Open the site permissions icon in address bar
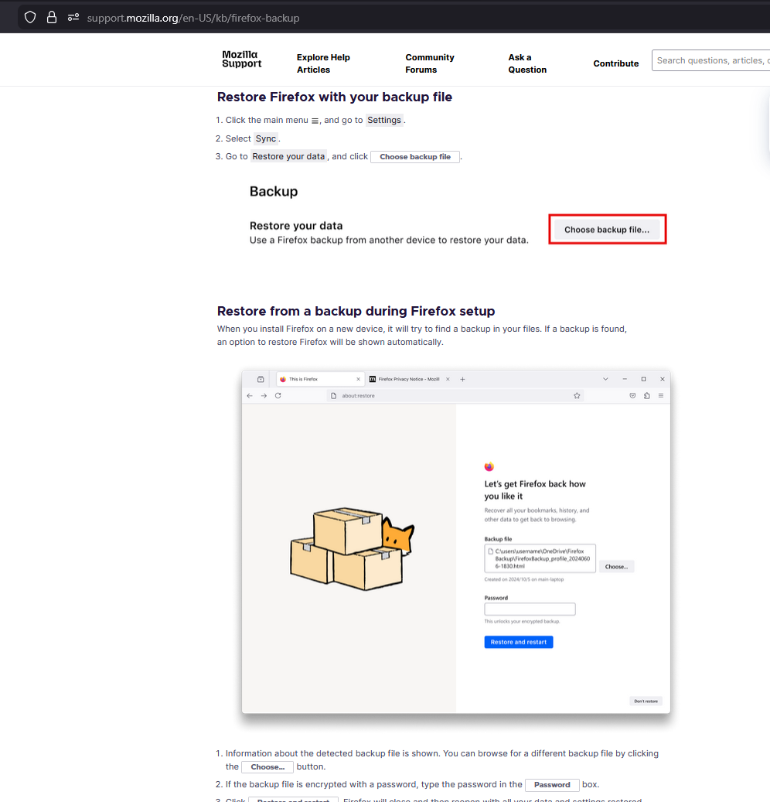The width and height of the screenshot is (770, 802). 73,18
